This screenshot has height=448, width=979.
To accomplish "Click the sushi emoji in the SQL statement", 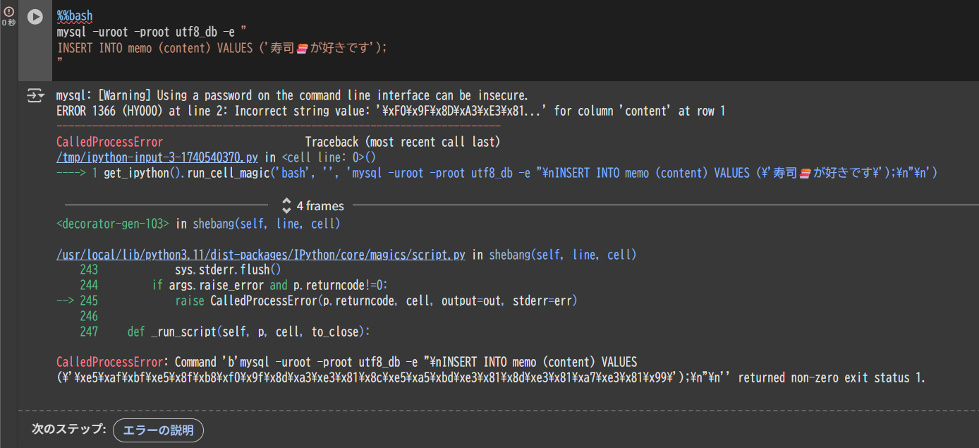I will tap(303, 48).
